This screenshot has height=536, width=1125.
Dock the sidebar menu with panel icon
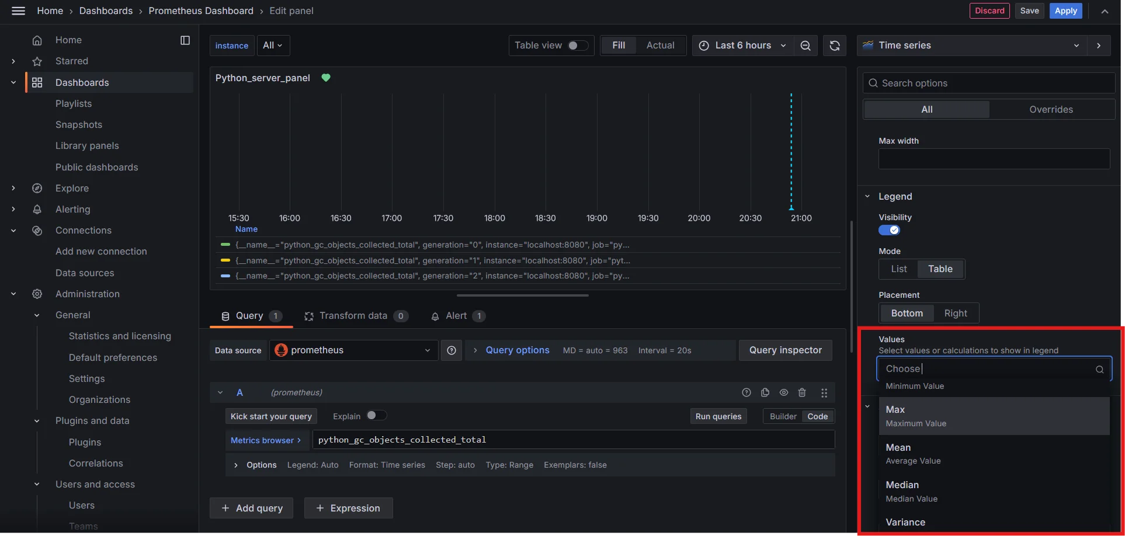pyautogui.click(x=185, y=40)
